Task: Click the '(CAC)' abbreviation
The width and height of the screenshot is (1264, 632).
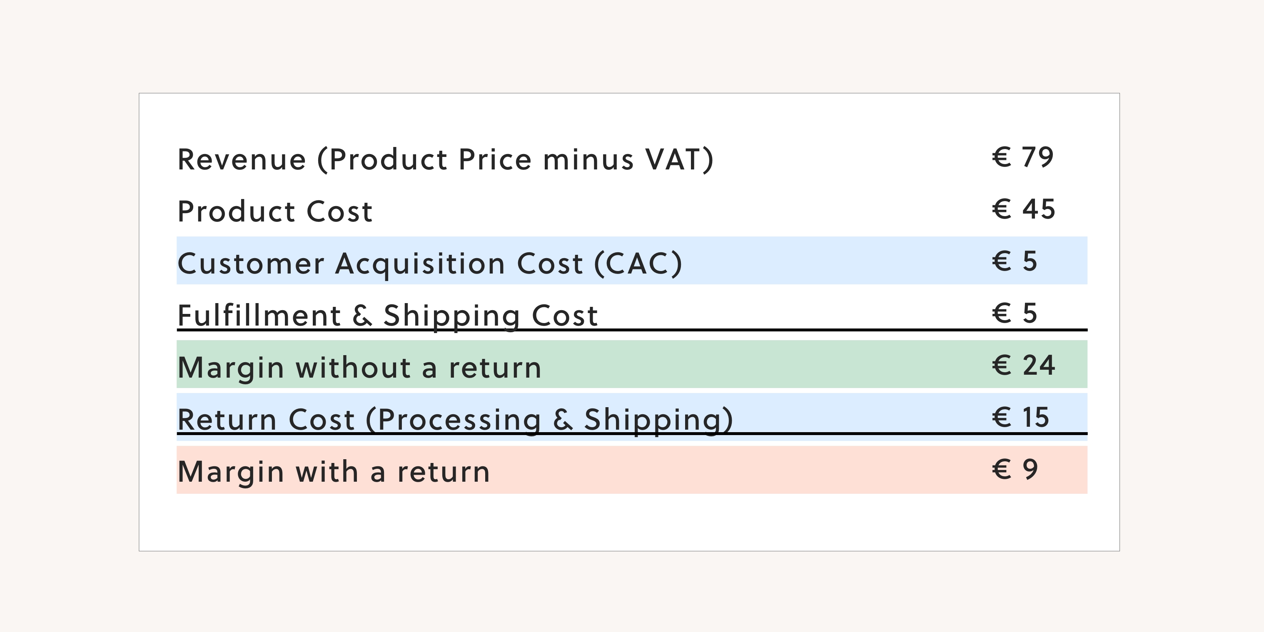Action: pyautogui.click(x=638, y=264)
